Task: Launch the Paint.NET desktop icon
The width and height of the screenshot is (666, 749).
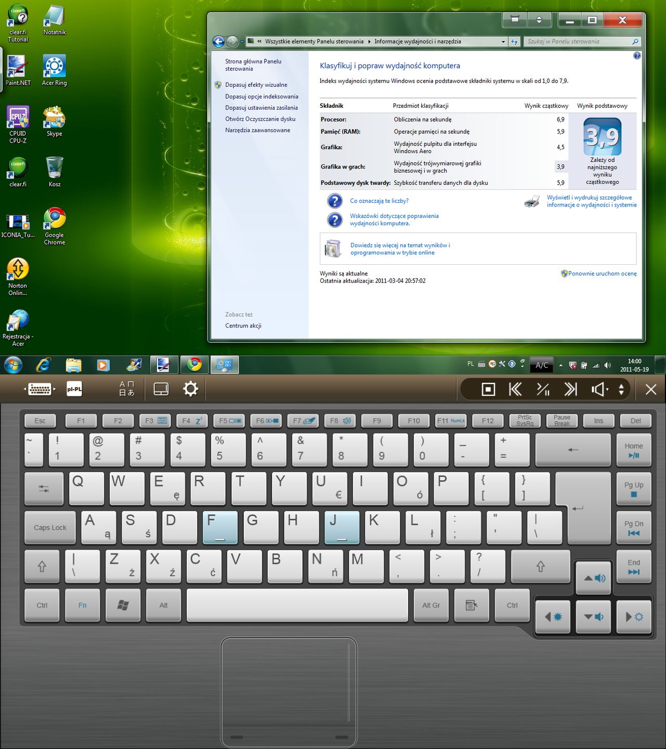Action: coord(18,71)
